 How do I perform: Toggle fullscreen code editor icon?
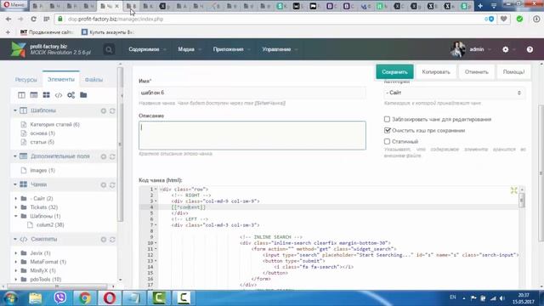[513, 190]
